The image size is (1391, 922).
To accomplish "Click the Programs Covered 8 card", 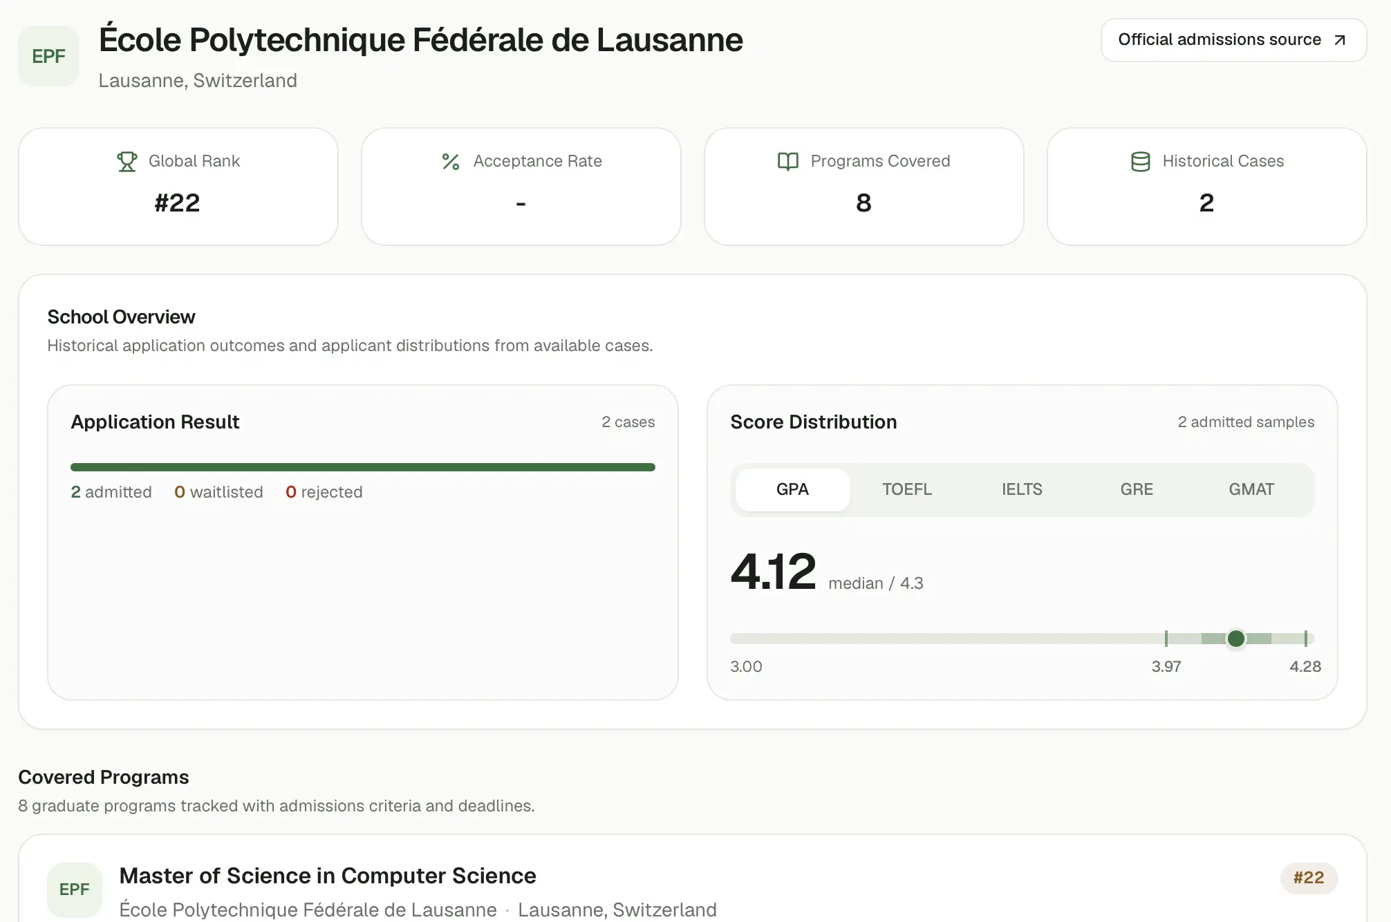I will pos(864,187).
